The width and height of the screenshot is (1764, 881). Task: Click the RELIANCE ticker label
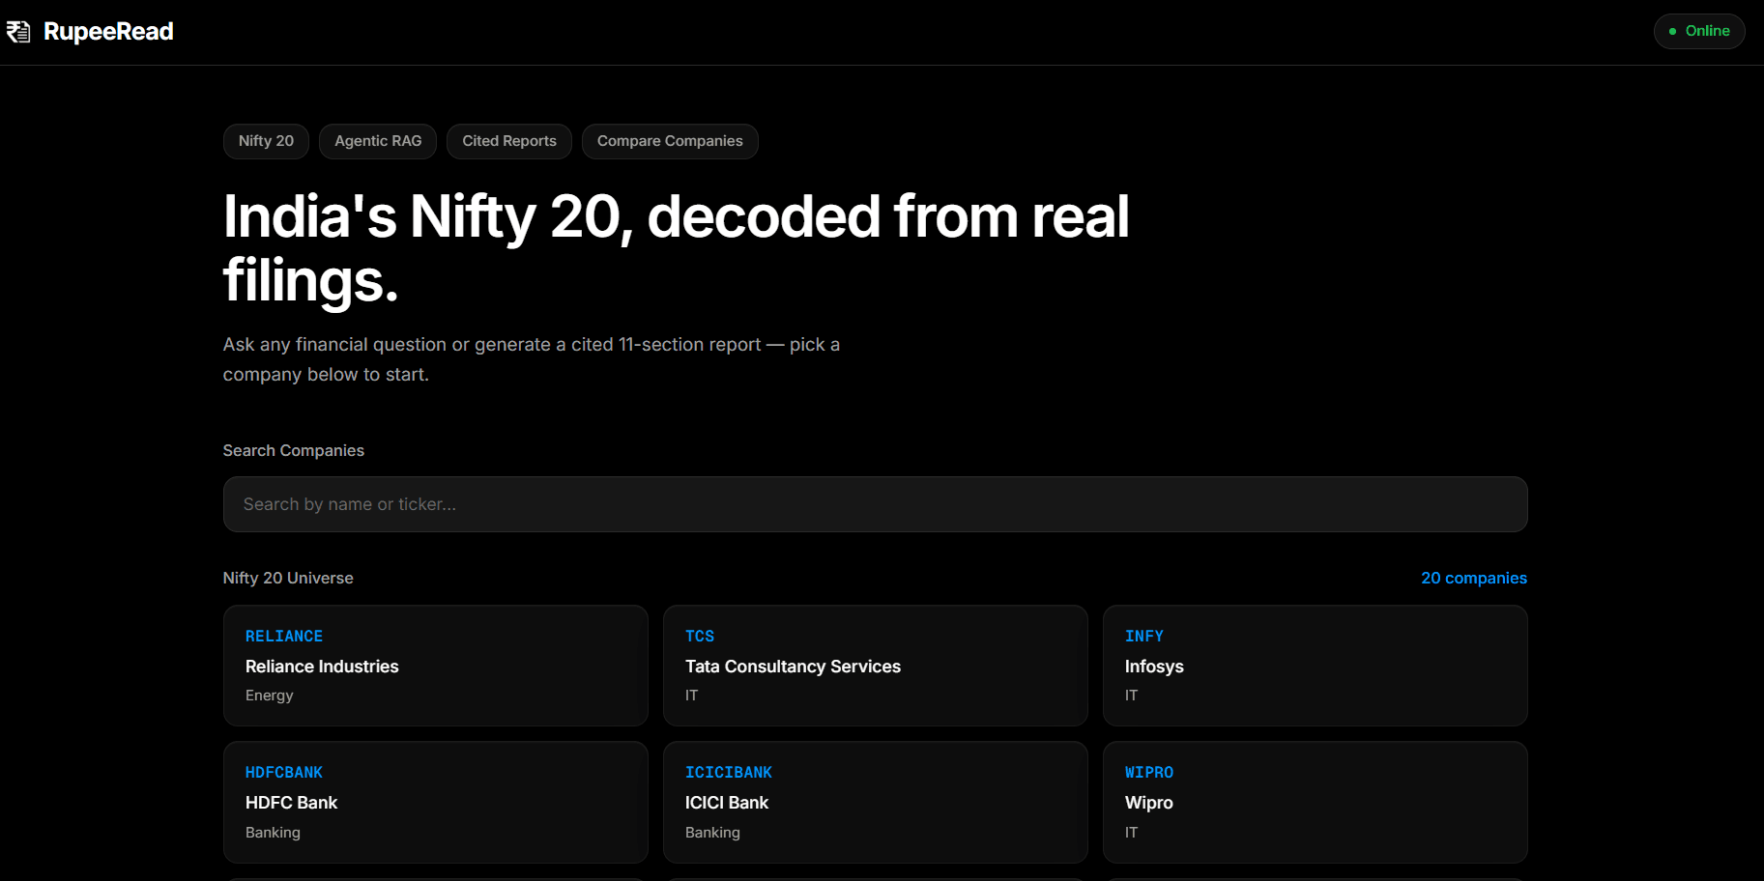click(284, 637)
